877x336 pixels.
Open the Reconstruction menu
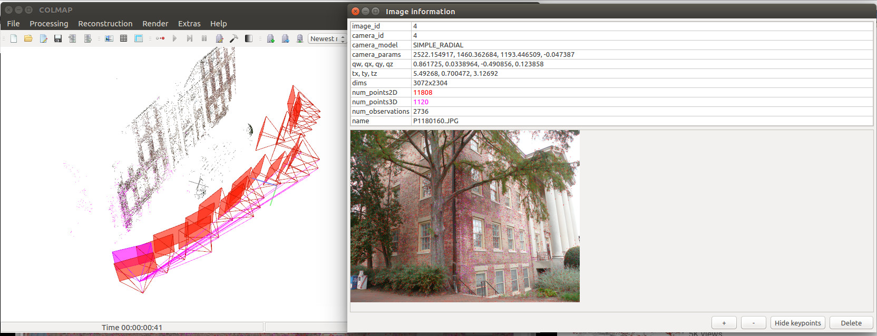(105, 24)
